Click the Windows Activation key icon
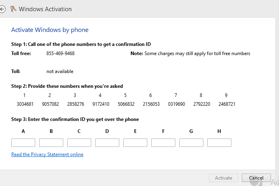Screen dimensions: 279x186 point(14,9)
